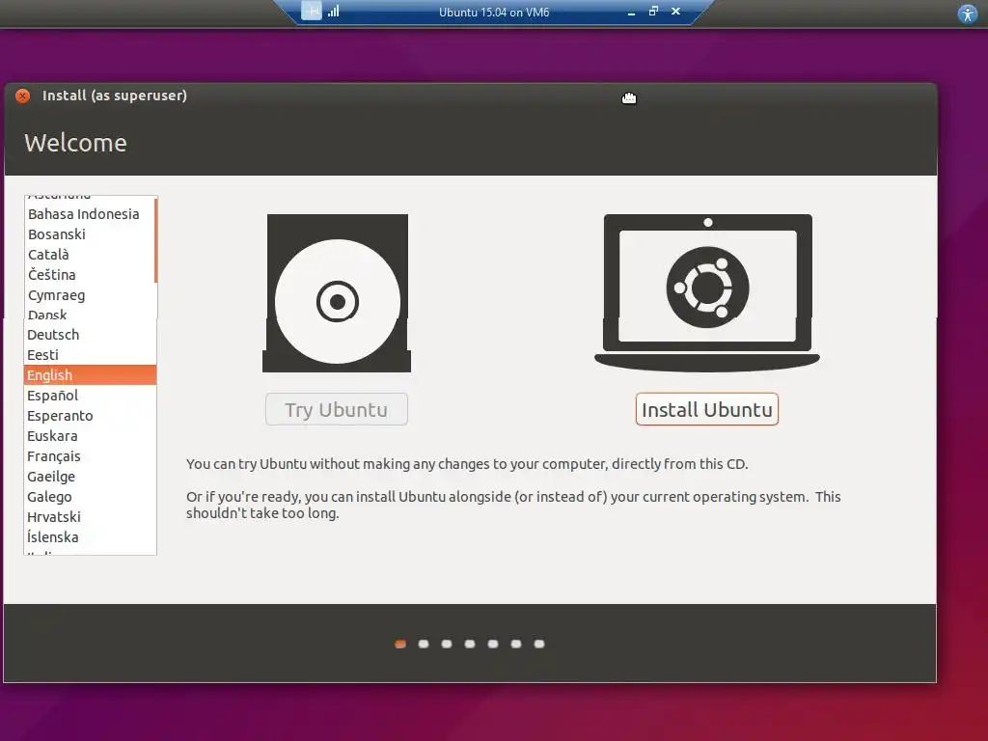
Task: Click the first orange progress dot
Action: tap(400, 644)
